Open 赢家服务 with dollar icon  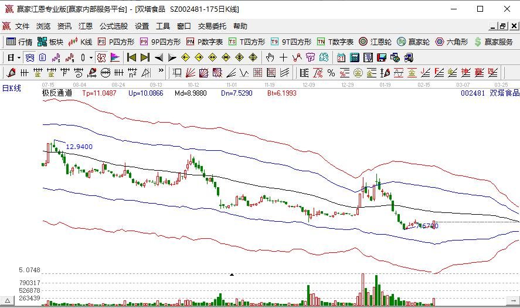pos(494,42)
